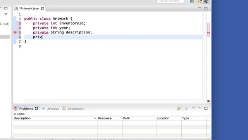Screen dimensions: 248x140
Task: Sort by the Path column header
Action: pyautogui.click(x=139, y=118)
